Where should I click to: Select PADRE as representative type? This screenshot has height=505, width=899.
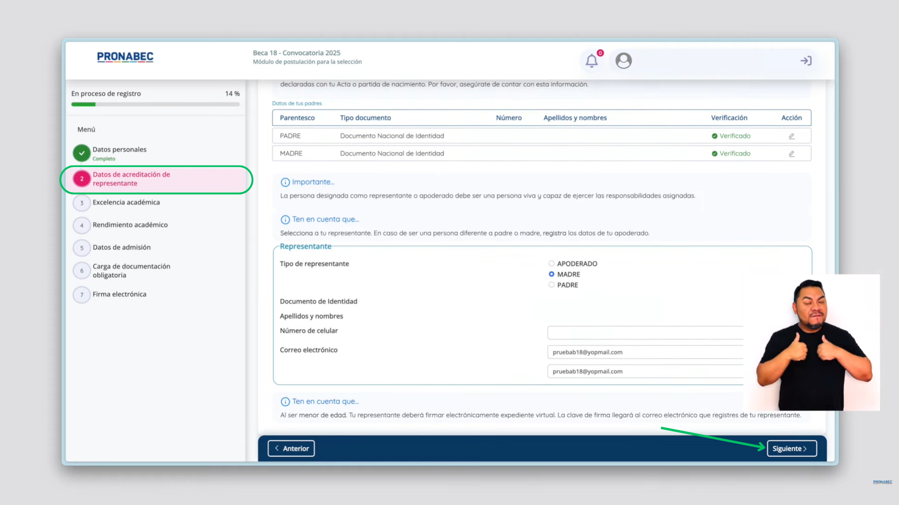coord(551,285)
